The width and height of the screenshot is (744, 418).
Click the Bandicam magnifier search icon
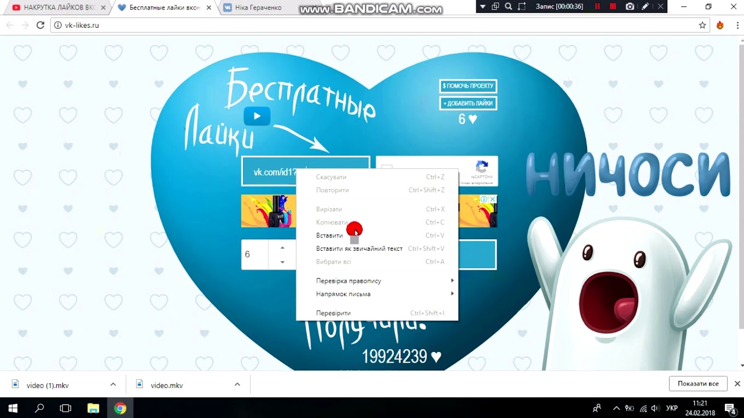[509, 6]
